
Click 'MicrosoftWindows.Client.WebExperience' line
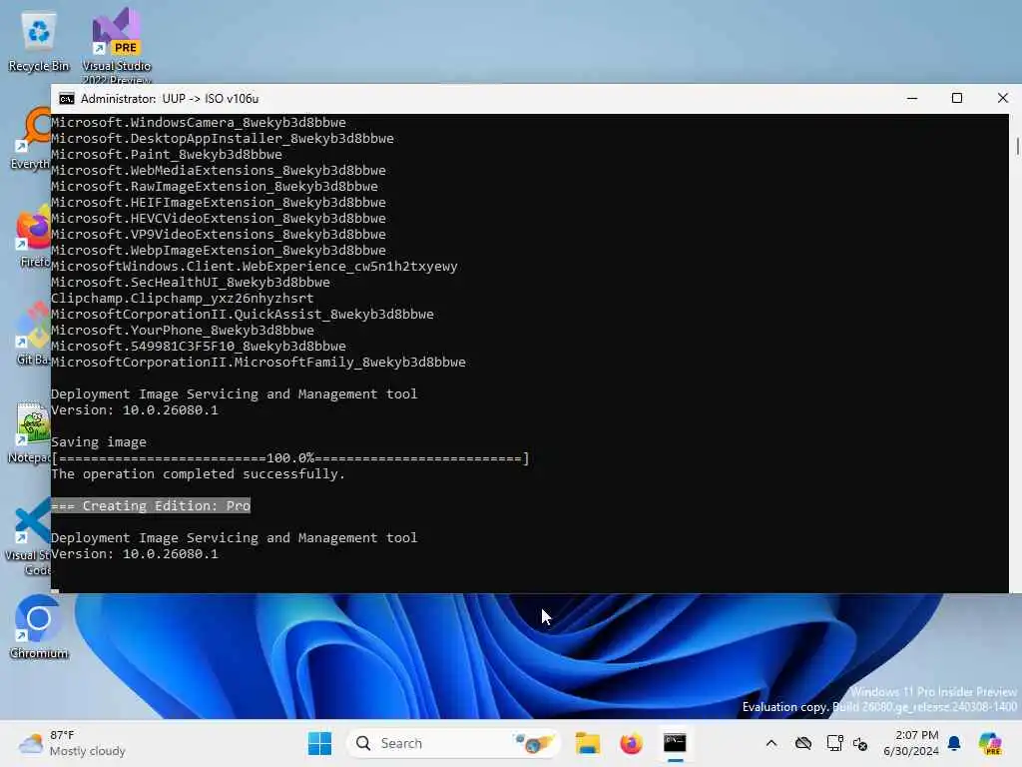coord(255,266)
